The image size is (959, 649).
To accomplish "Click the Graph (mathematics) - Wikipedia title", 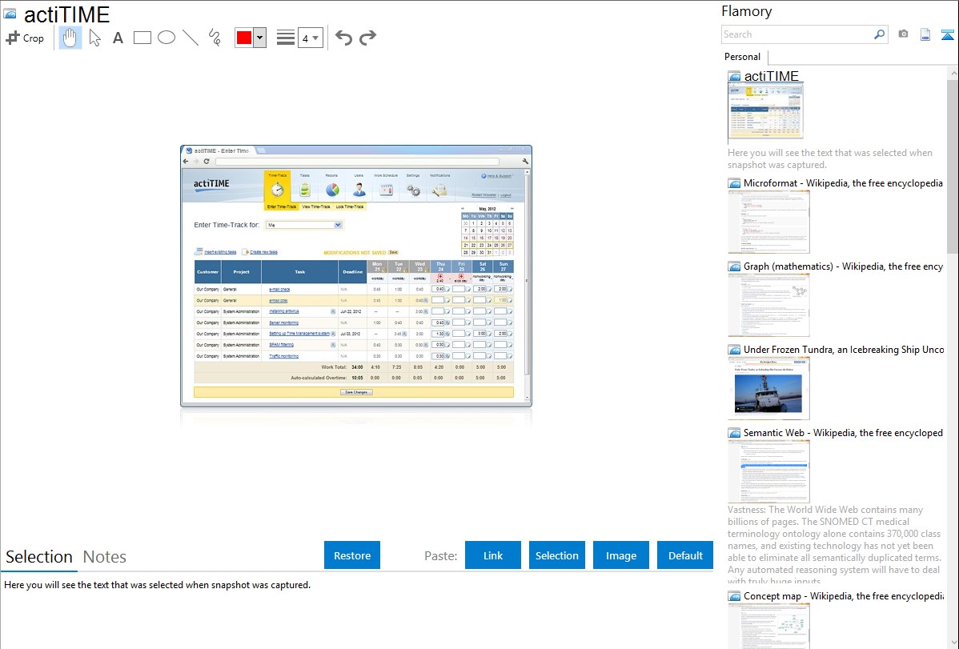I will pyautogui.click(x=844, y=266).
